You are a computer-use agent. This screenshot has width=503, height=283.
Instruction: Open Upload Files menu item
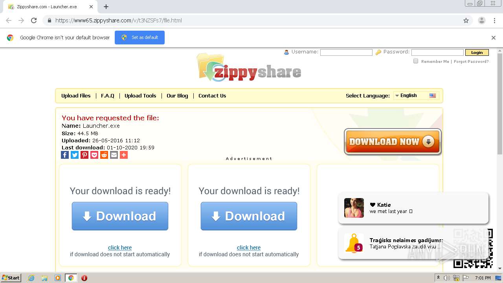(76, 96)
